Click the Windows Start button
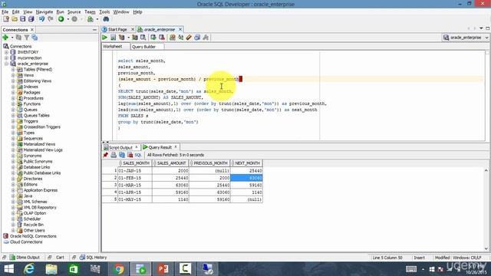Screen dimensions: 491x276 8,269
